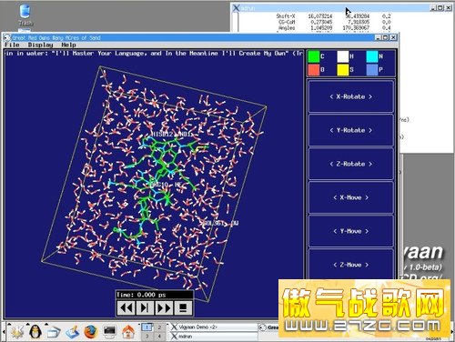Click the yellow sulfur color swatch
455x342 pixels.
343,70
